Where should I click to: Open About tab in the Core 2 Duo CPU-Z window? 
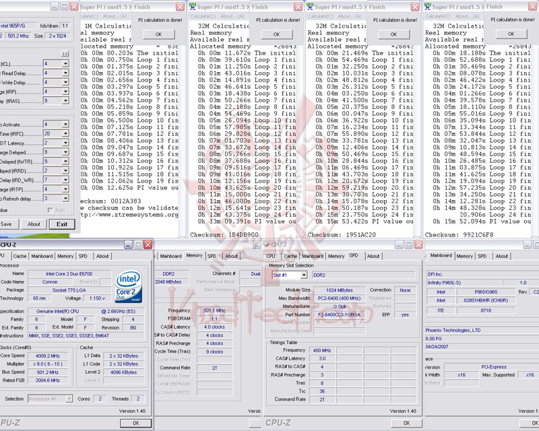coord(102,256)
